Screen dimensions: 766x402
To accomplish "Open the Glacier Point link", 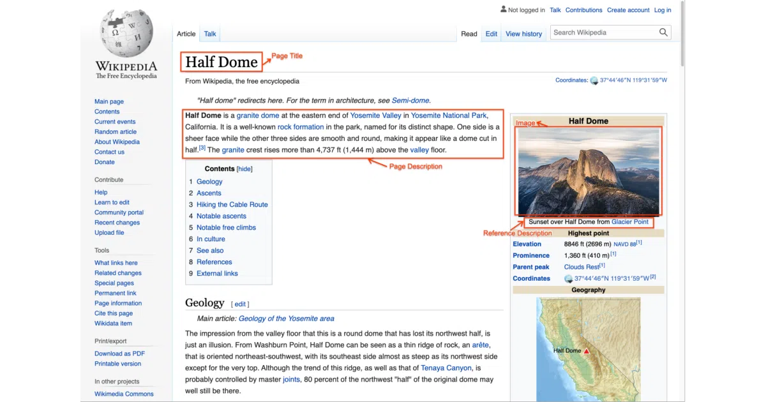I will (x=630, y=222).
